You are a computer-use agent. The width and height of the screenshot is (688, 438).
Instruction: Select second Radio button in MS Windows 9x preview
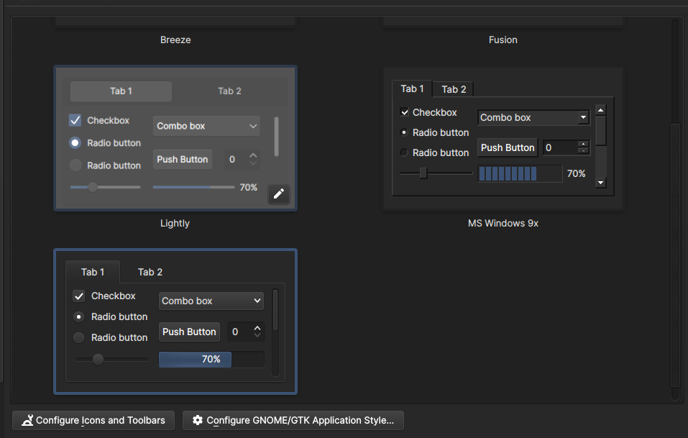[404, 152]
